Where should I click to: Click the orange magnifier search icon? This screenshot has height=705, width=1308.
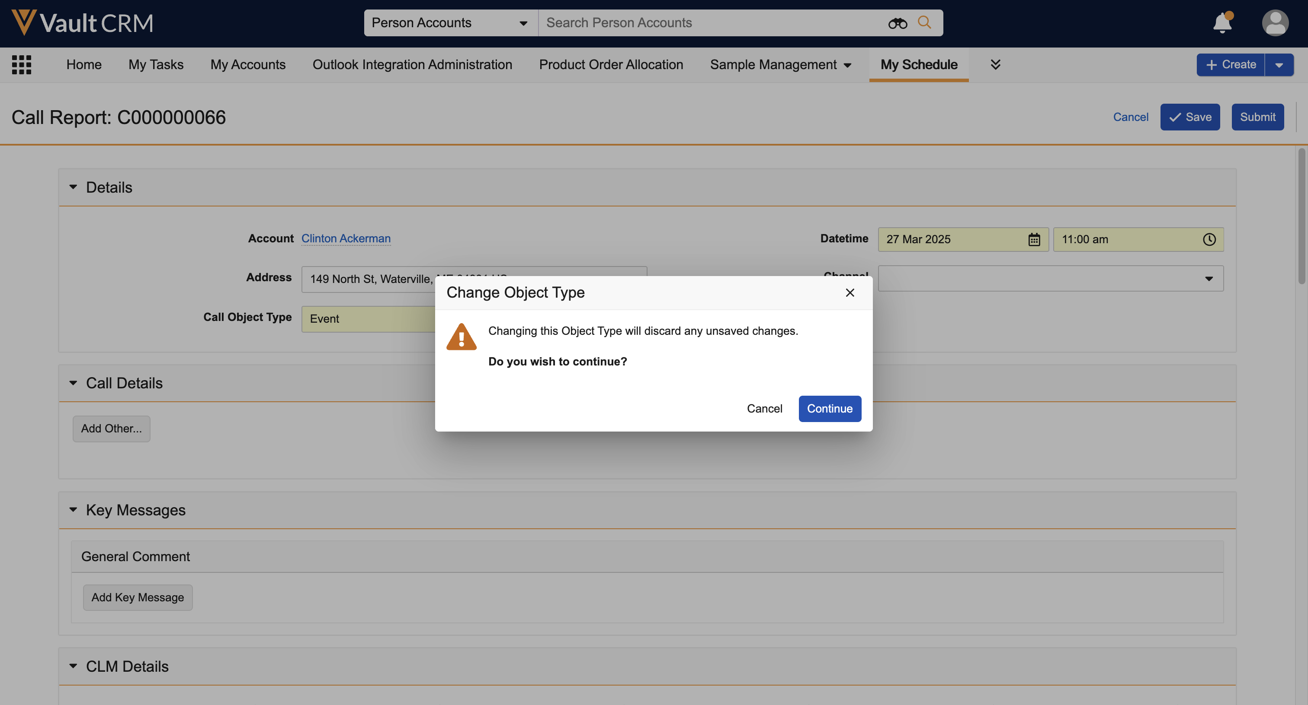click(925, 23)
